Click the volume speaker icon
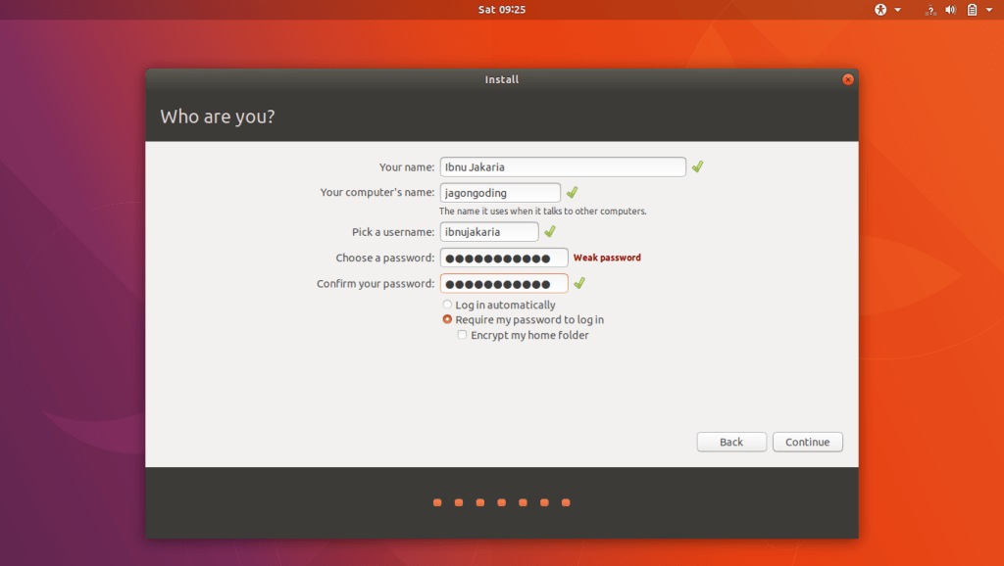This screenshot has width=1004, height=566. click(950, 10)
